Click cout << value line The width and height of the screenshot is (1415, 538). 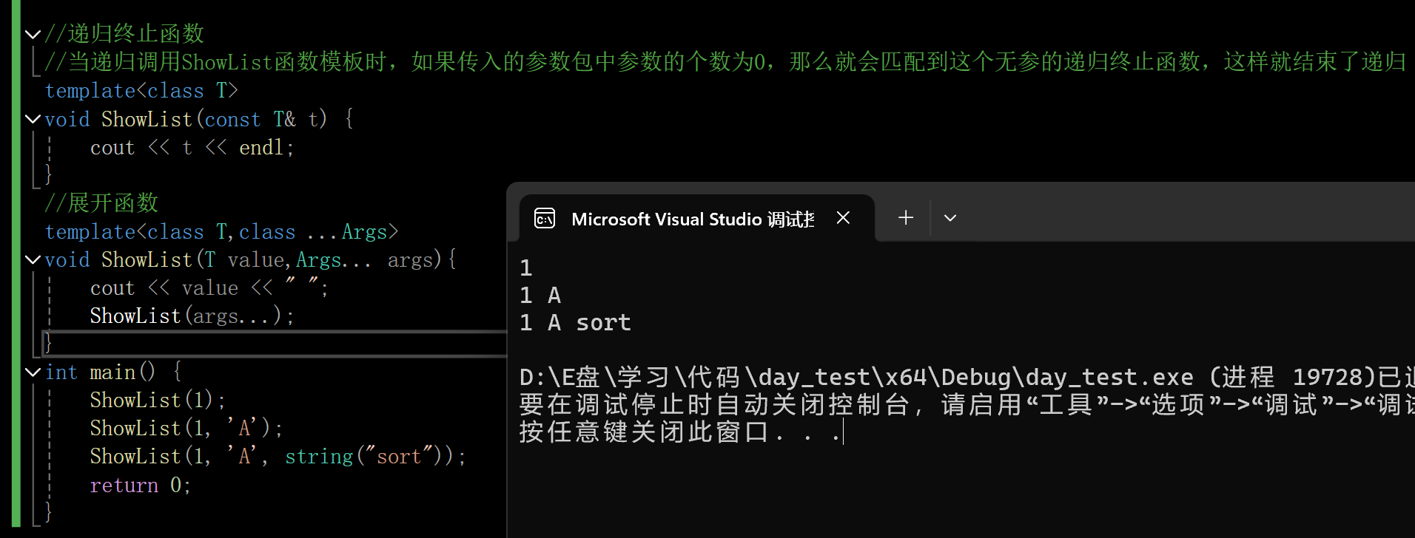pyautogui.click(x=209, y=288)
